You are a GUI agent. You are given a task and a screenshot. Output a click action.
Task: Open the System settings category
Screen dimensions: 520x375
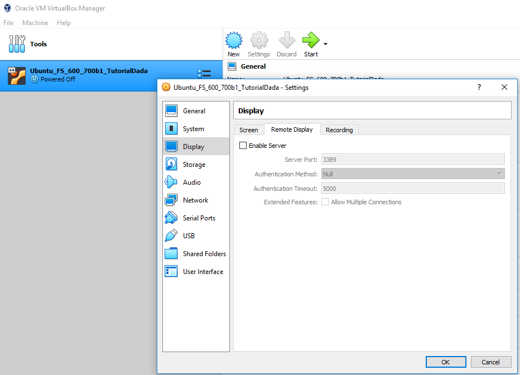[x=193, y=129]
